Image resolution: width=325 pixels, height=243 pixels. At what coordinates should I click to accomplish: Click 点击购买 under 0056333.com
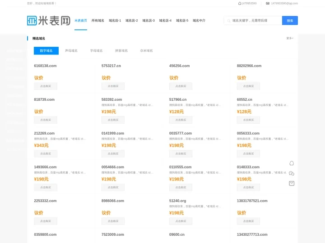point(248,153)
